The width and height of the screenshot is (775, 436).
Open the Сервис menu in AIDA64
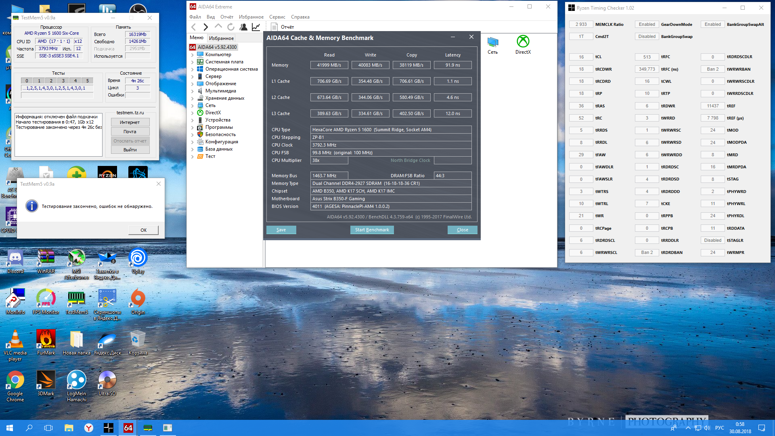(277, 17)
